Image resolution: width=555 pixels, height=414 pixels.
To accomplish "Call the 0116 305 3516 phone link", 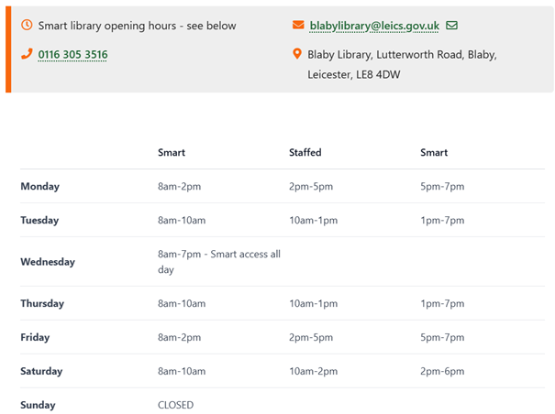I will coord(72,55).
